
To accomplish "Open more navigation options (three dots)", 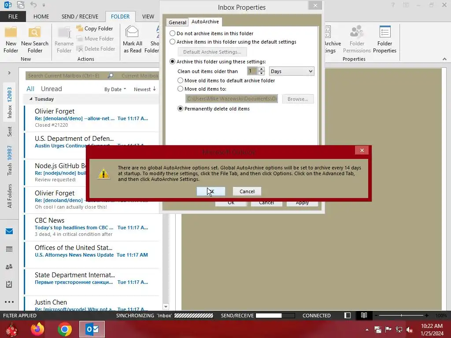I will pyautogui.click(x=9, y=302).
